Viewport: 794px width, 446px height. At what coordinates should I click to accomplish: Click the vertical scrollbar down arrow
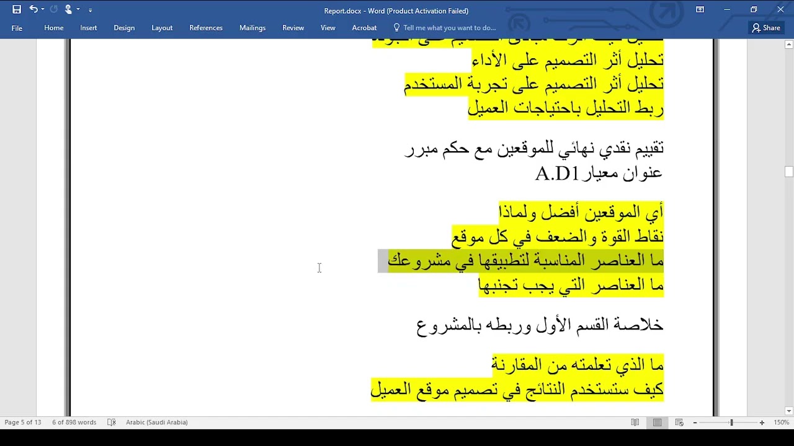coord(789,411)
